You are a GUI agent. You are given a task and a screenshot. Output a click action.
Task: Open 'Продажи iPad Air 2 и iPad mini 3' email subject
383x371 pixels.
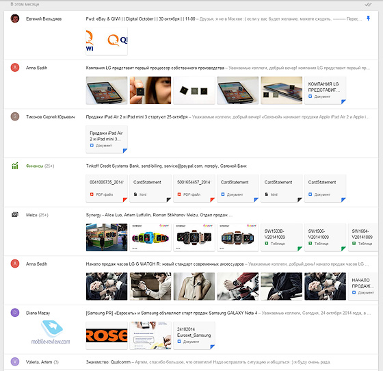pos(137,117)
